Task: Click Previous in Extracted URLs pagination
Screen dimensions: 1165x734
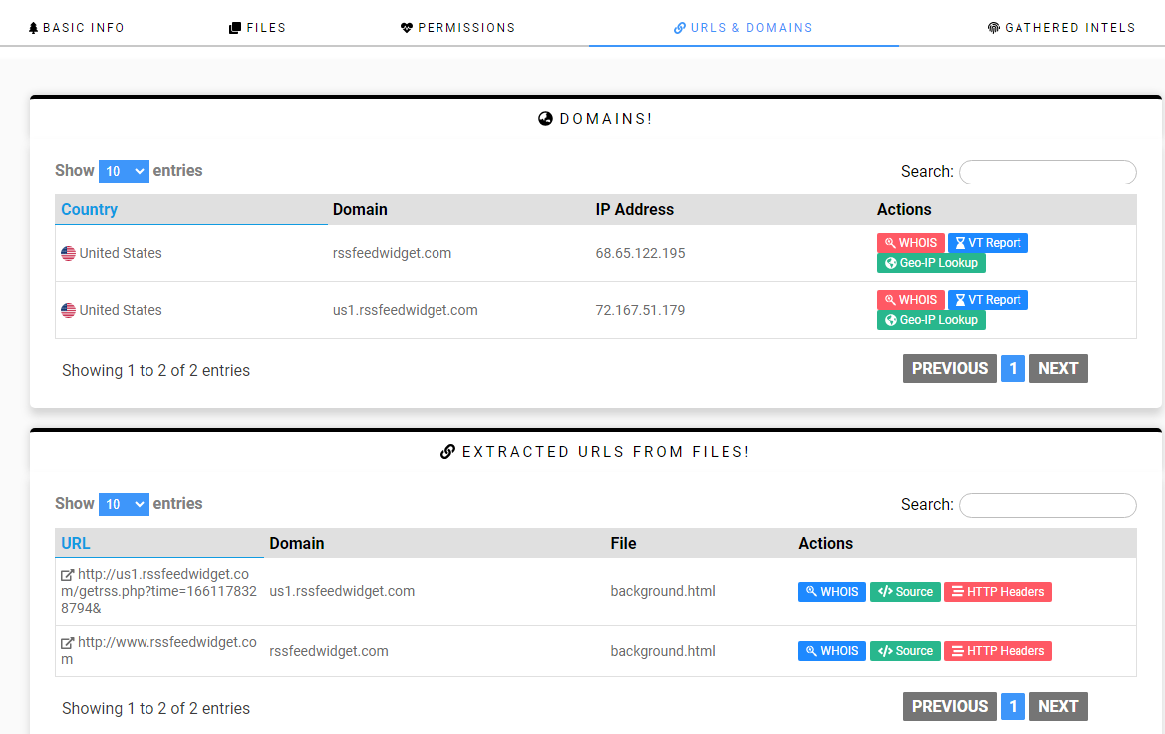Action: click(x=950, y=706)
